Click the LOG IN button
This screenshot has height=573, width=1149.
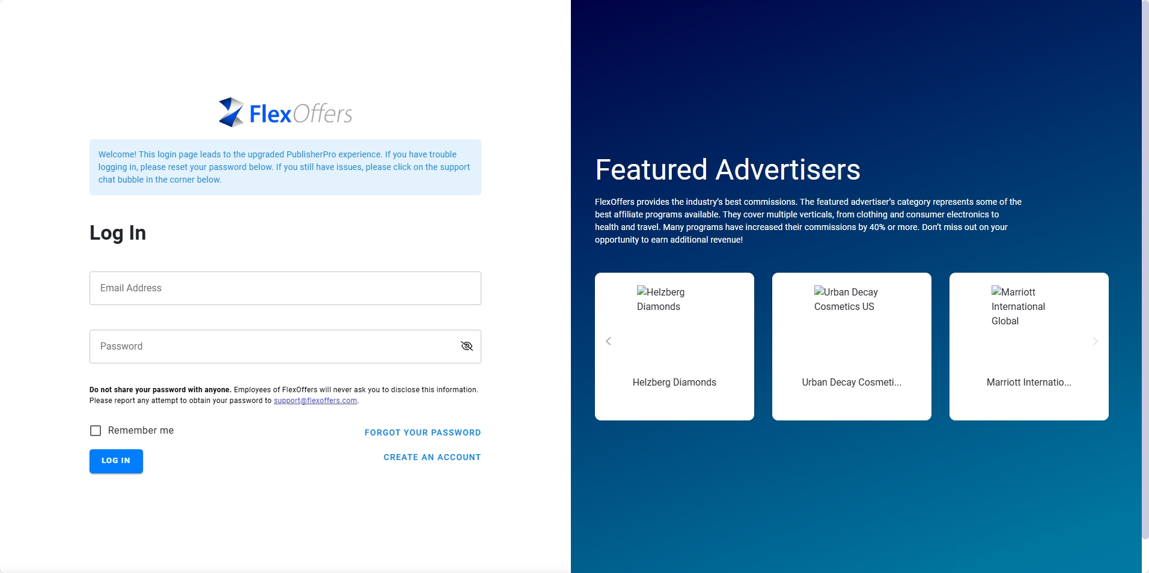pos(116,461)
